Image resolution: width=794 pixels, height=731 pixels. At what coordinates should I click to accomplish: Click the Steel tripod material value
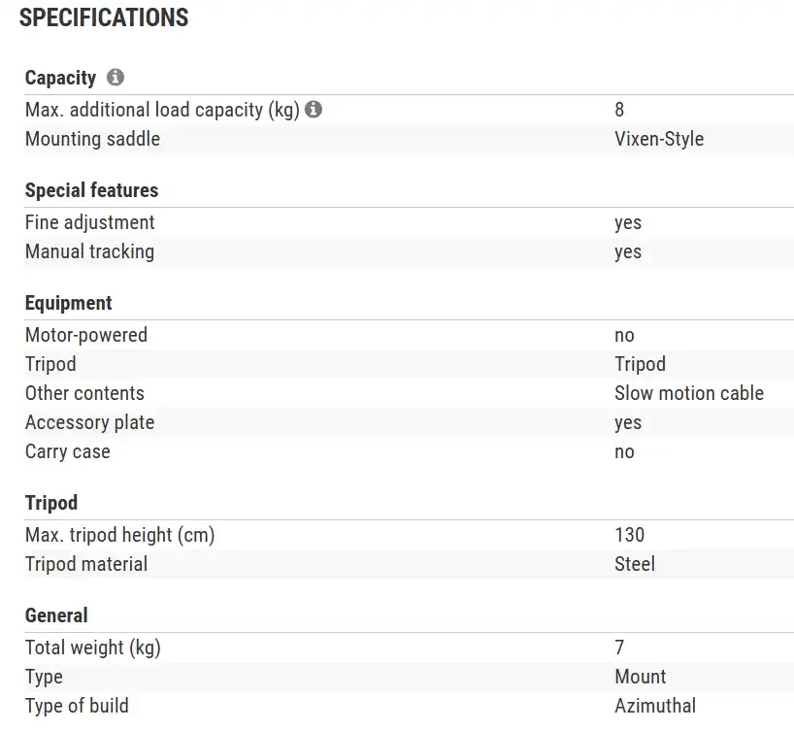coord(634,564)
